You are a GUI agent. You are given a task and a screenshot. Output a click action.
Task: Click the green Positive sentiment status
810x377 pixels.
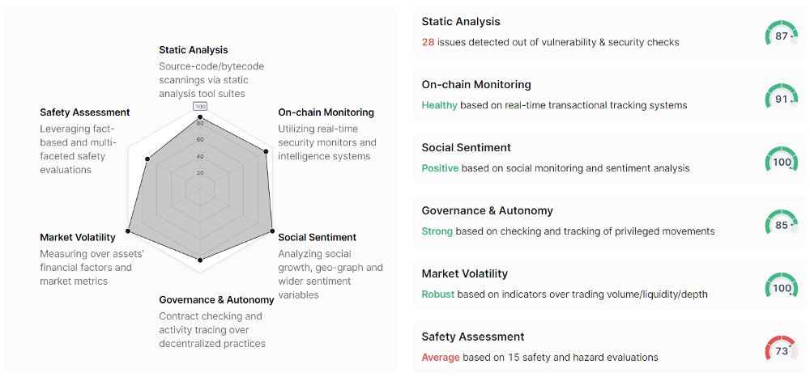[440, 168]
